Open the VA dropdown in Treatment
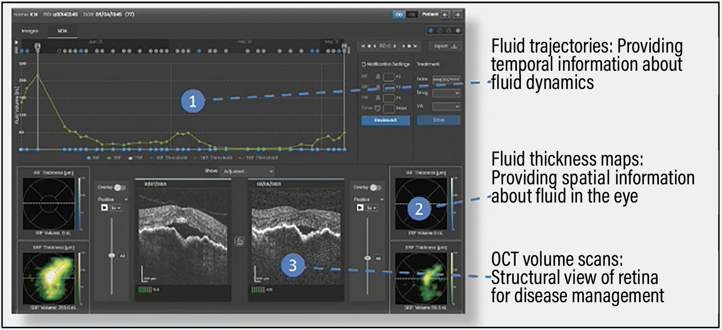This screenshot has width=722, height=330. pyautogui.click(x=446, y=107)
